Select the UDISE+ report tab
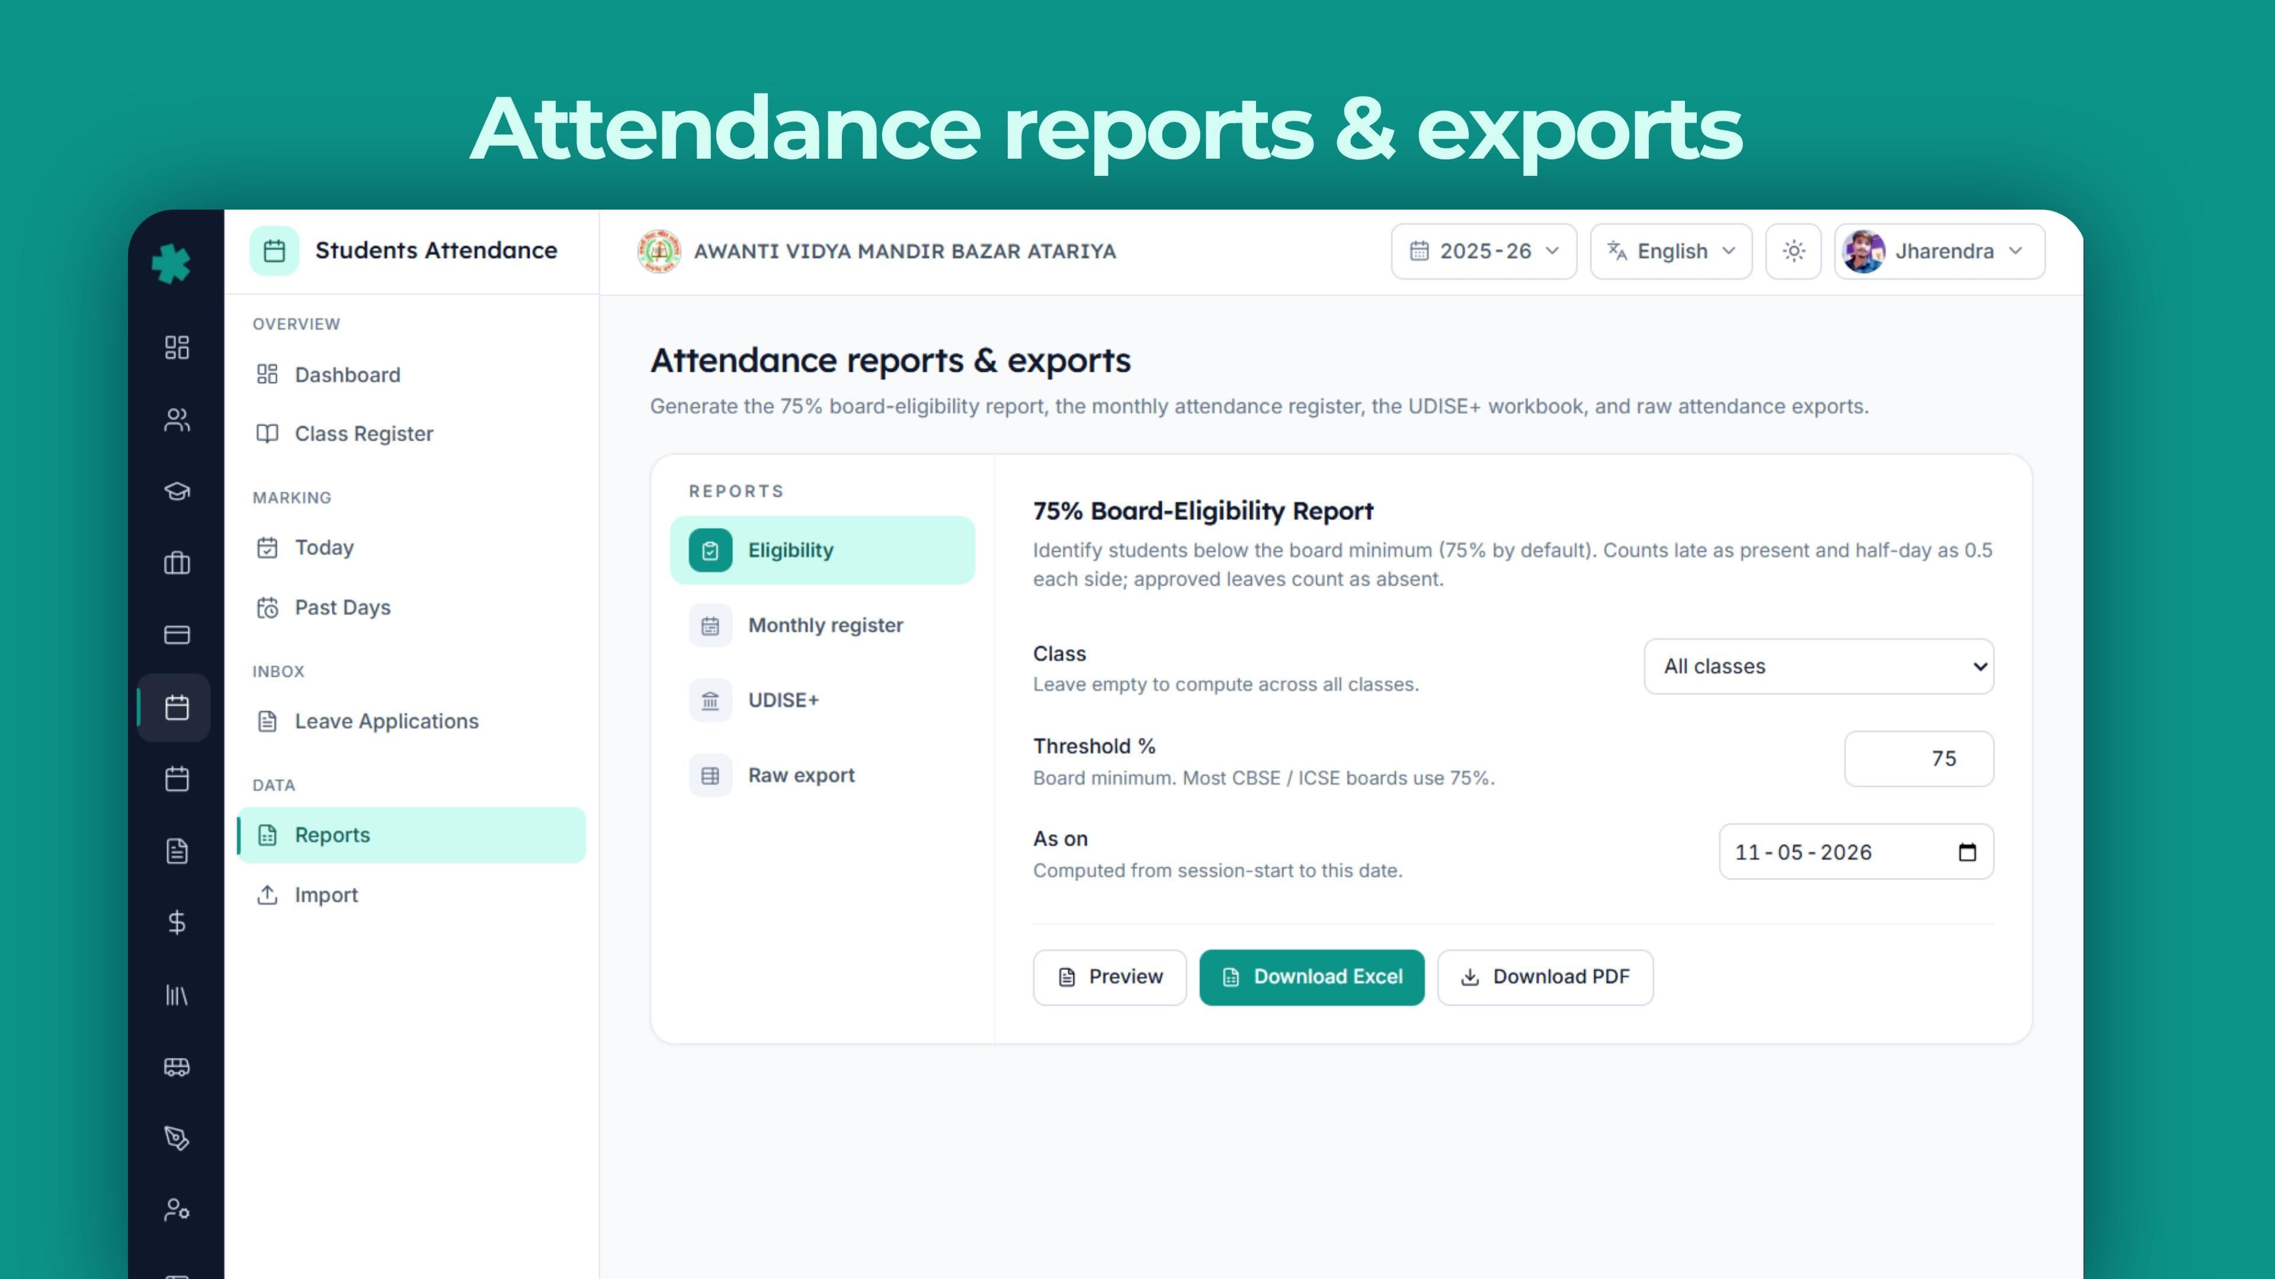Image resolution: width=2275 pixels, height=1279 pixels. coord(822,700)
